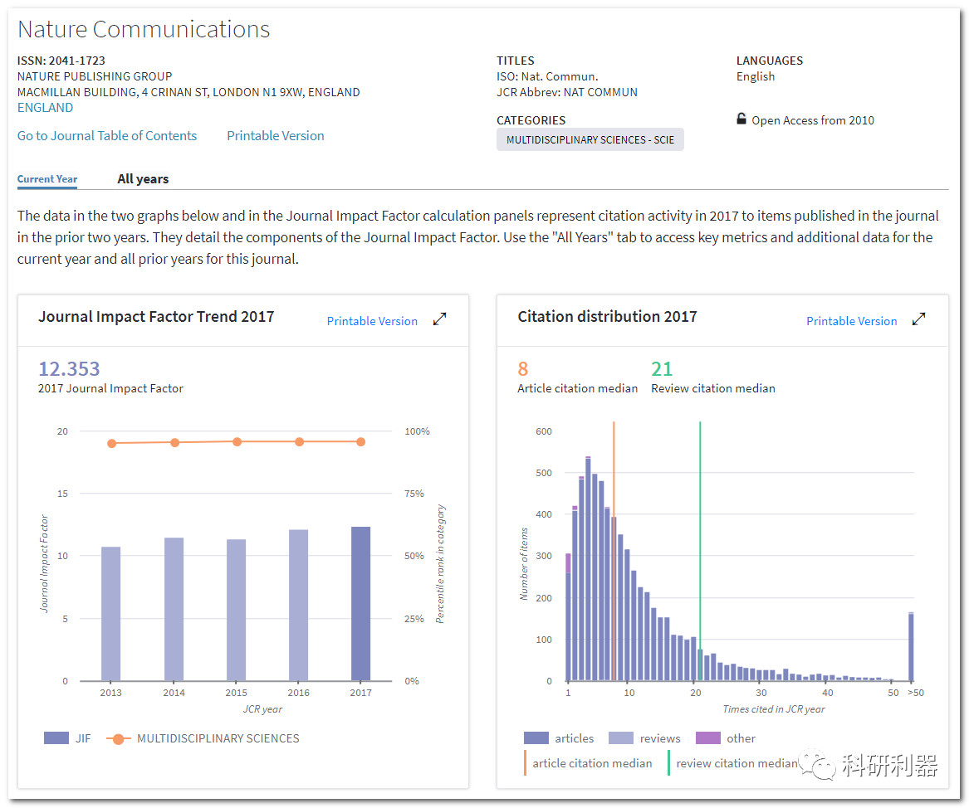Open Printable Version of Citation distribution
Viewport: 969px width, 808px height.
click(851, 321)
